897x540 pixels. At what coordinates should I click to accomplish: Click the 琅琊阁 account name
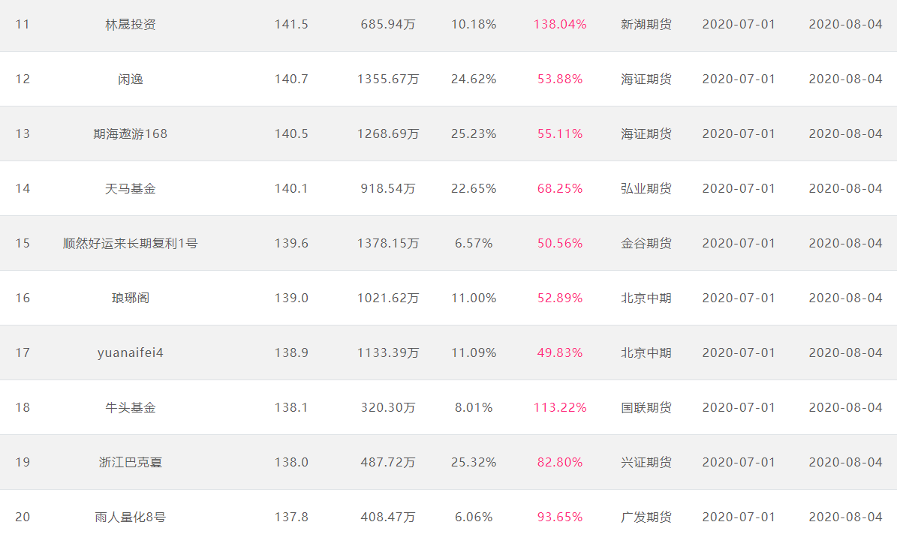point(131,298)
